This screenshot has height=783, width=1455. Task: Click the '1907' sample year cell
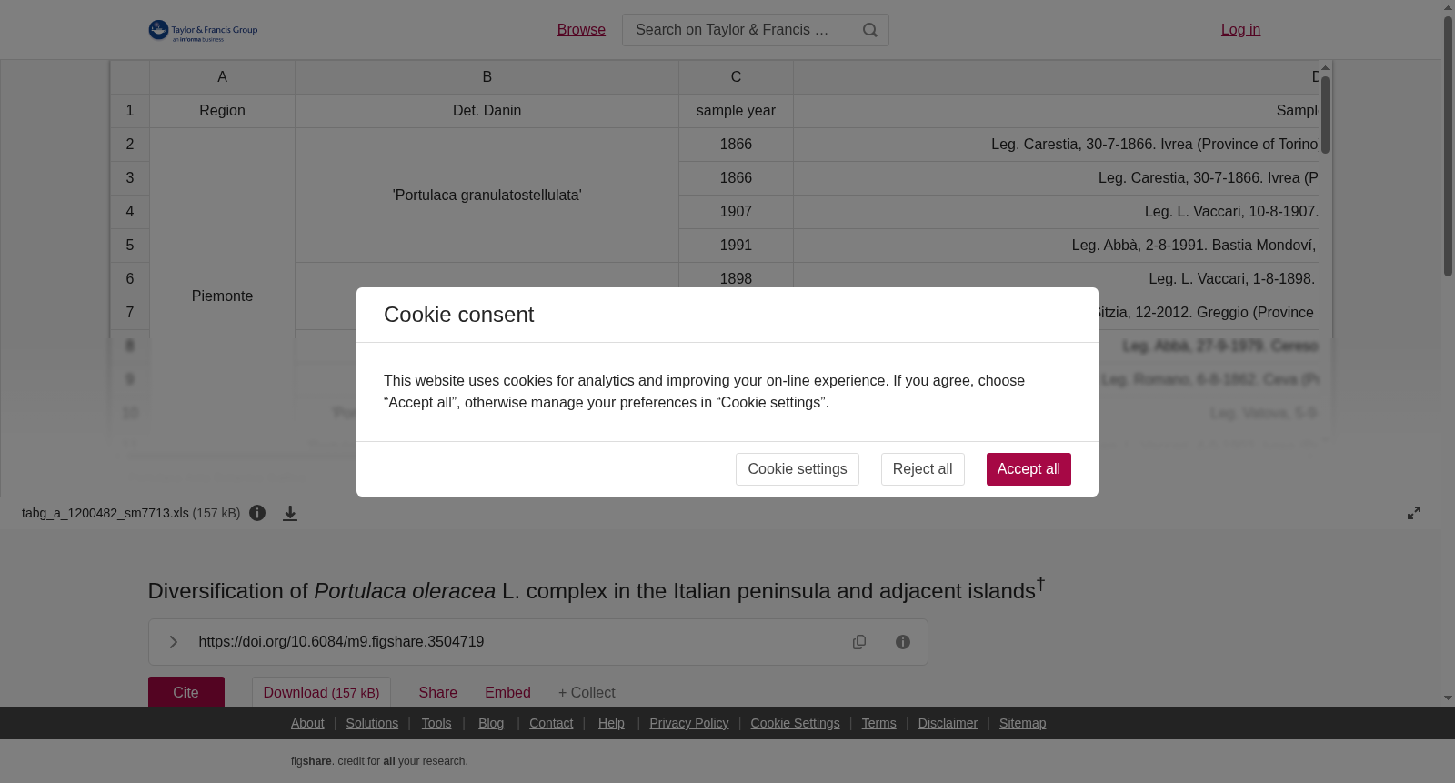[736, 212]
